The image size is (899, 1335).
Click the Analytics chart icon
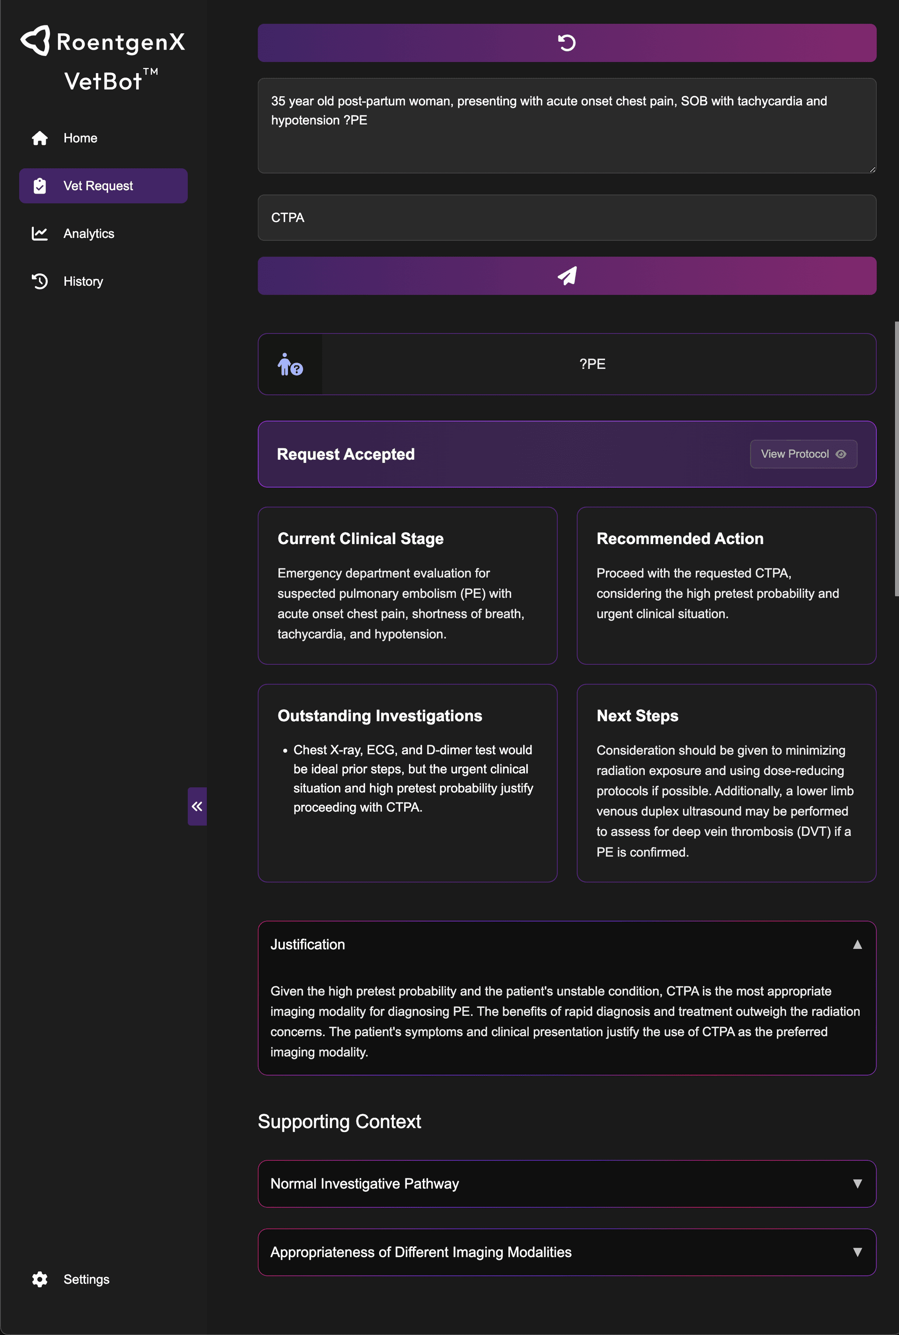[x=39, y=233]
